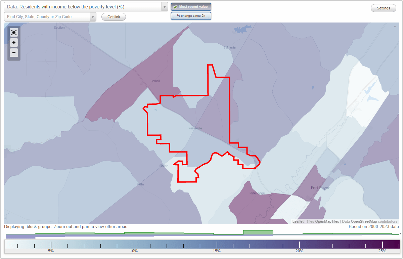Viewport: 403px width, 259px height.
Task: Select the 15% point on the legend gradient
Action: 217,245
